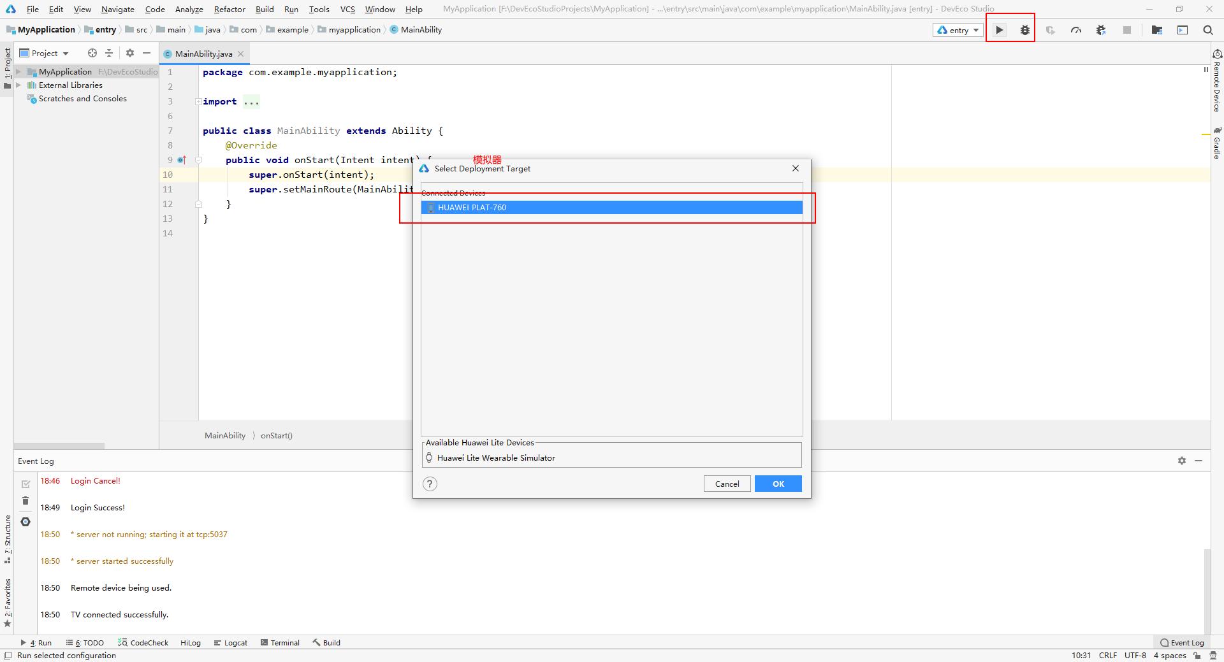
Task: Click the trash icon in Event Log
Action: (25, 501)
